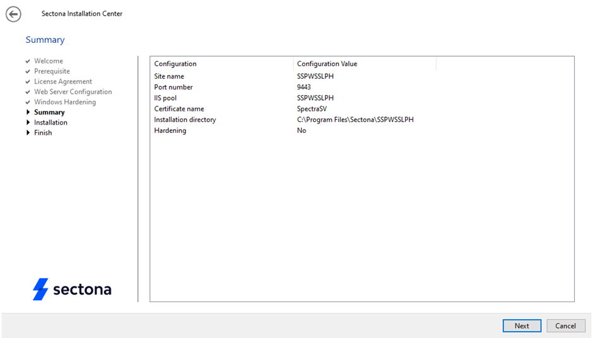Image resolution: width=593 pixels, height=338 pixels.
Task: Click the Web Server Configuration checkmark icon
Action: pos(28,92)
